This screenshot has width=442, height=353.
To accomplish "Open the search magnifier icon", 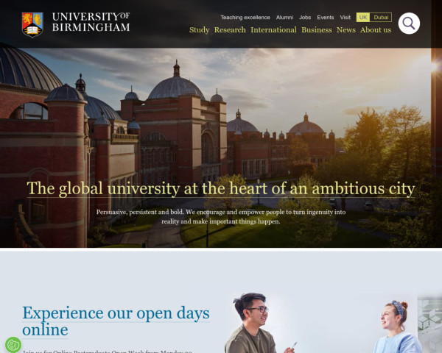I will [409, 24].
